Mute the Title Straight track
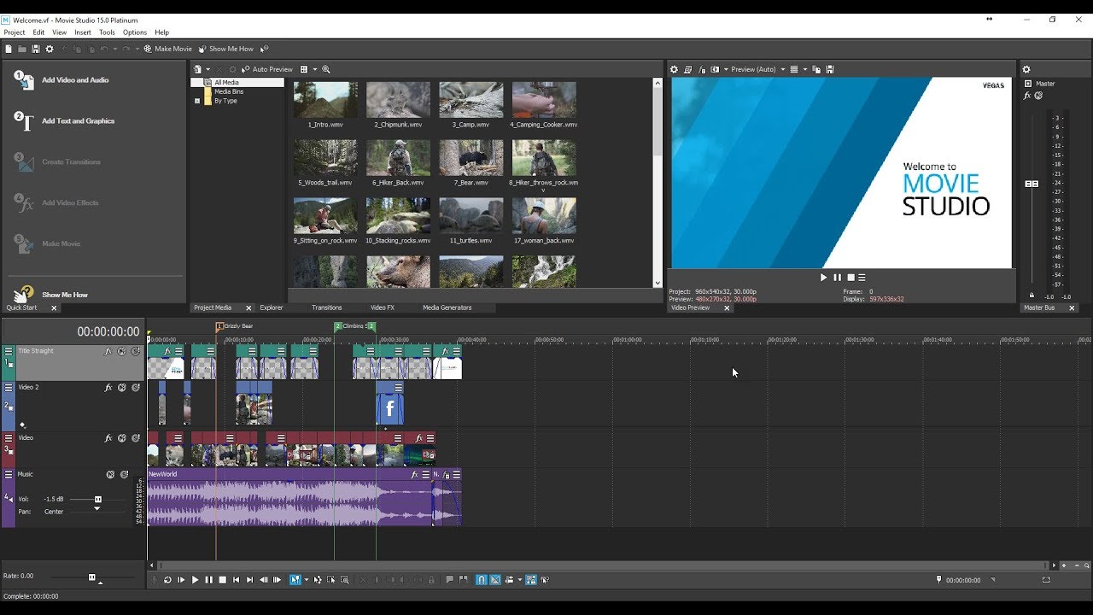 (122, 351)
